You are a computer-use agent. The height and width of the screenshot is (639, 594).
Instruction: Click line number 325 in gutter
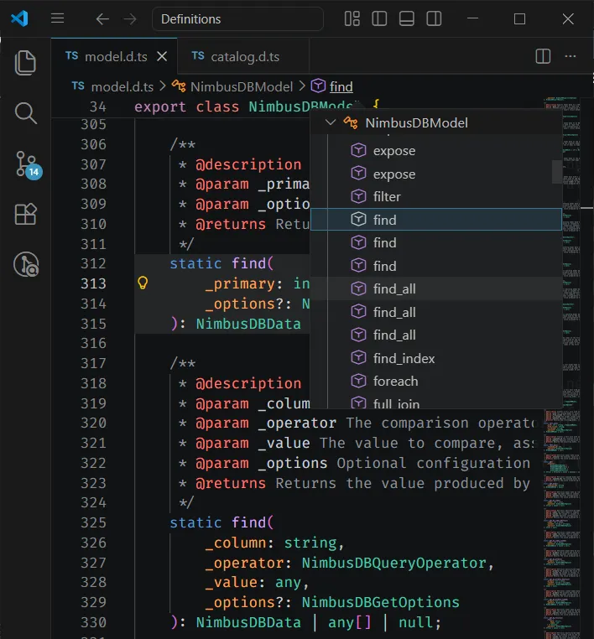pyautogui.click(x=93, y=522)
